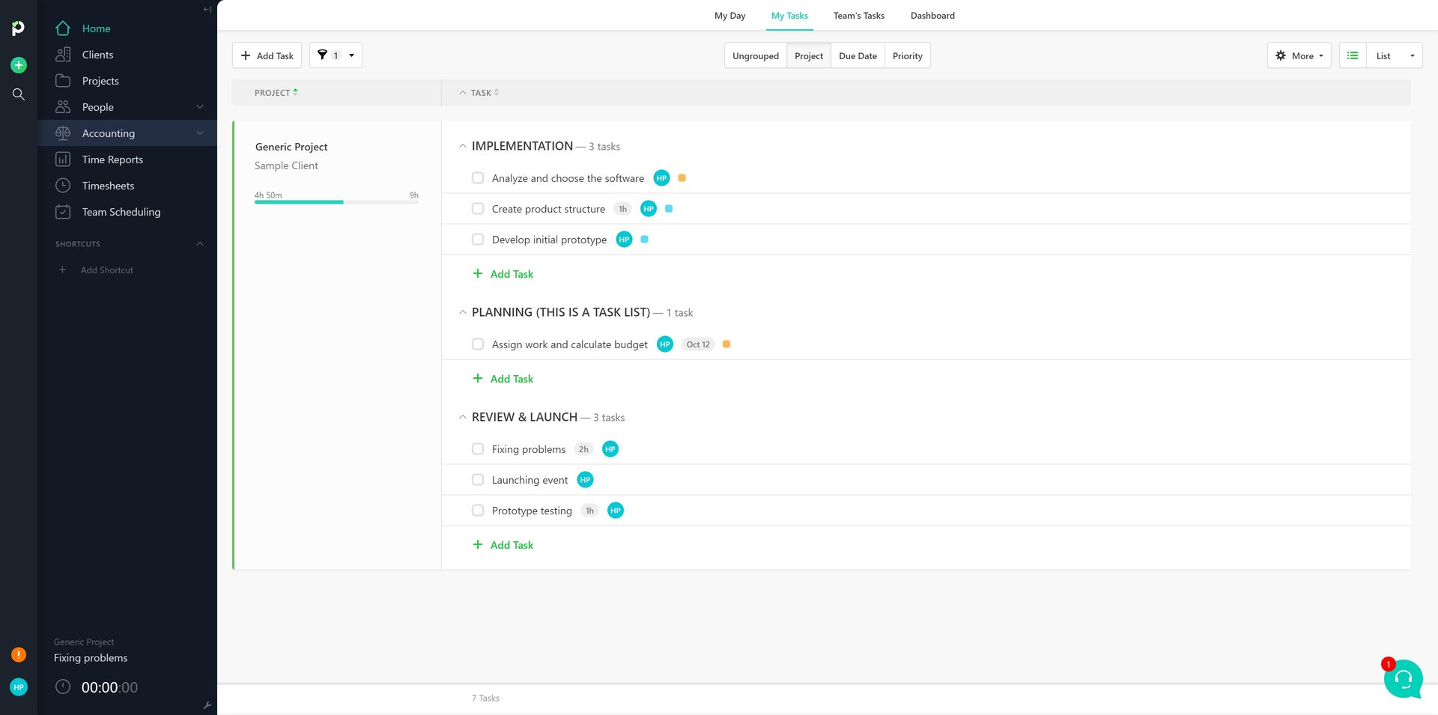Click orange priority marker on Analyze task
The width and height of the screenshot is (1438, 715).
tap(682, 178)
